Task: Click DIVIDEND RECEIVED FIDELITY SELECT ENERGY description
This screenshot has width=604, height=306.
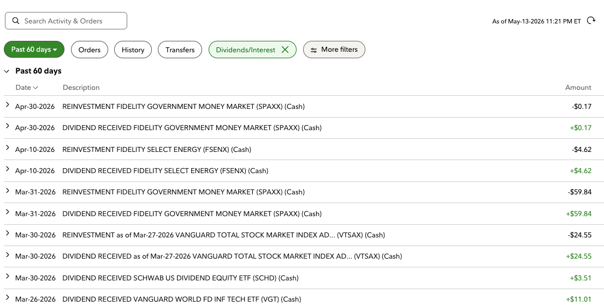Action: click(165, 171)
